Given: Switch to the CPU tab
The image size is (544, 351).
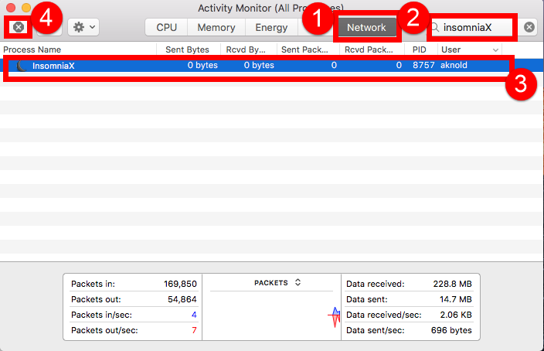Looking at the screenshot, I should pos(167,27).
